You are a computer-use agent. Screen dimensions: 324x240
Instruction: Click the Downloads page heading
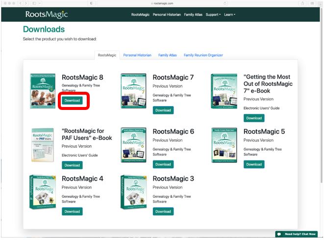44,29
